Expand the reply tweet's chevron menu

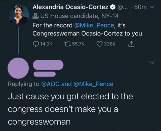(x=152, y=62)
